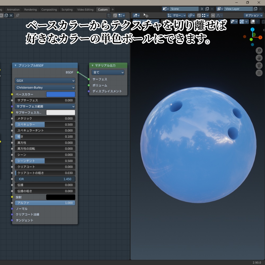Select the Zoom tool in the viewport gizmos
The height and width of the screenshot is (265, 265).
click(259, 50)
